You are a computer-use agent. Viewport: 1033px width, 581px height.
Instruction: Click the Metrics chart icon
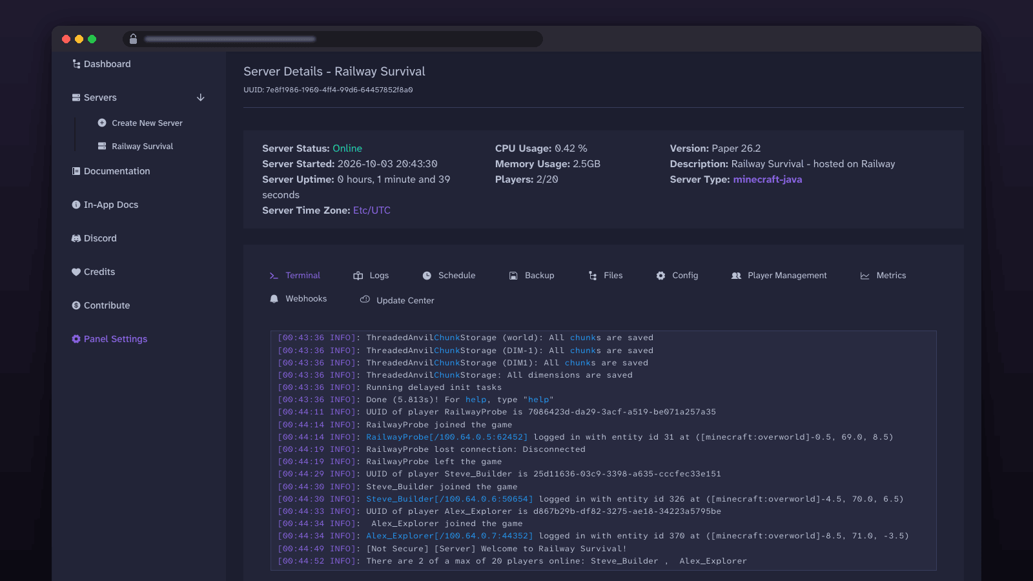864,276
